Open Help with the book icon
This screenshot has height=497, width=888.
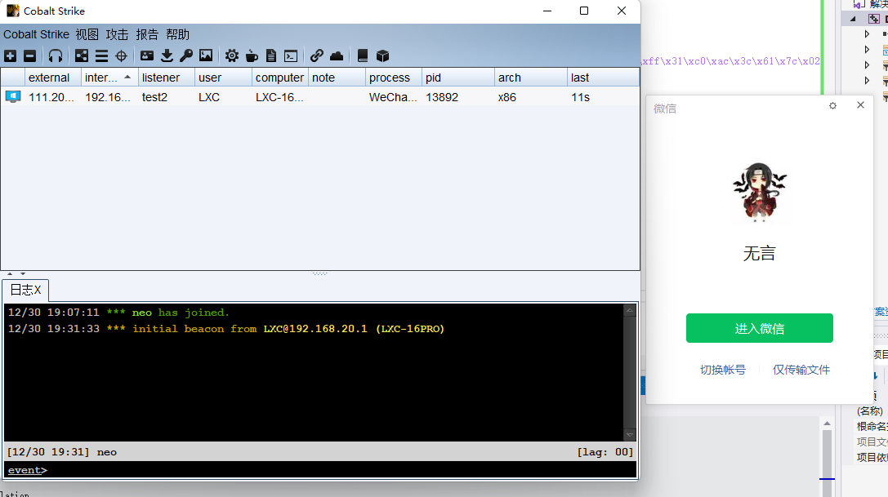(363, 55)
